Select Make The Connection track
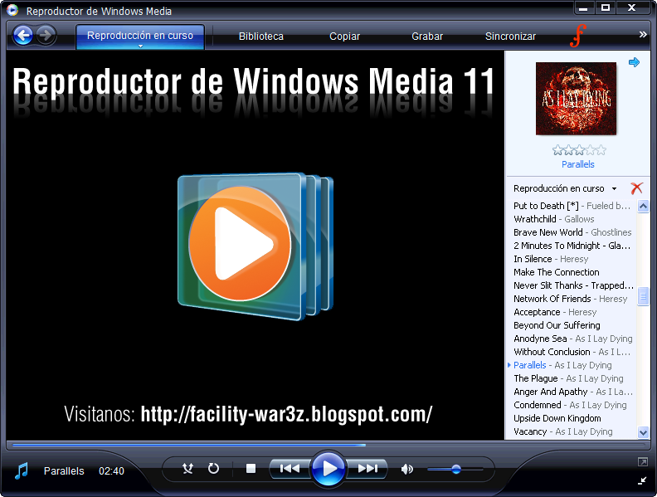Viewport: 657px width, 497px height. [557, 272]
